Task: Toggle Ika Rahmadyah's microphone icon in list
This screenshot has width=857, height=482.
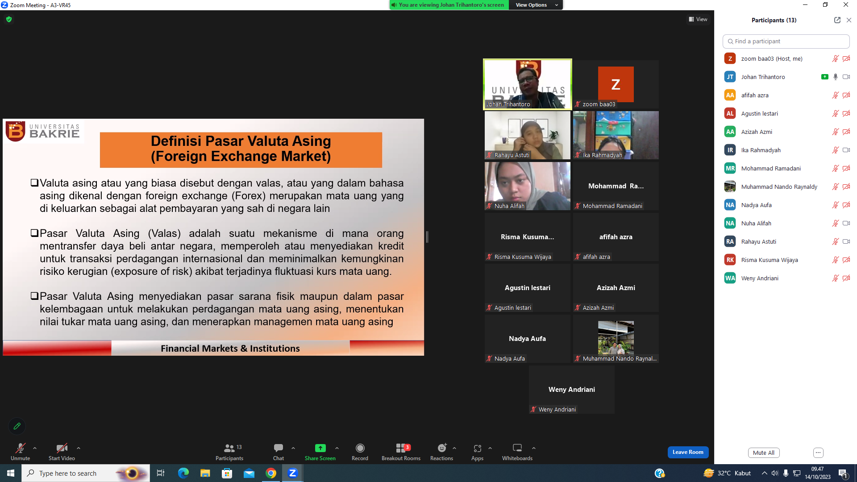Action: click(836, 150)
